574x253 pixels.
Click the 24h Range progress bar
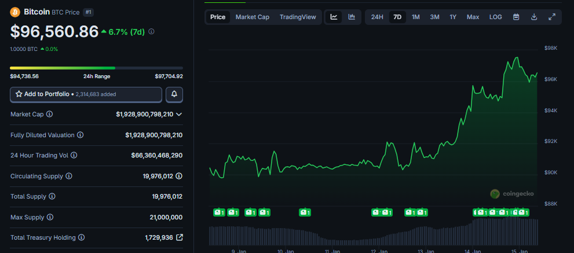pyautogui.click(x=96, y=68)
